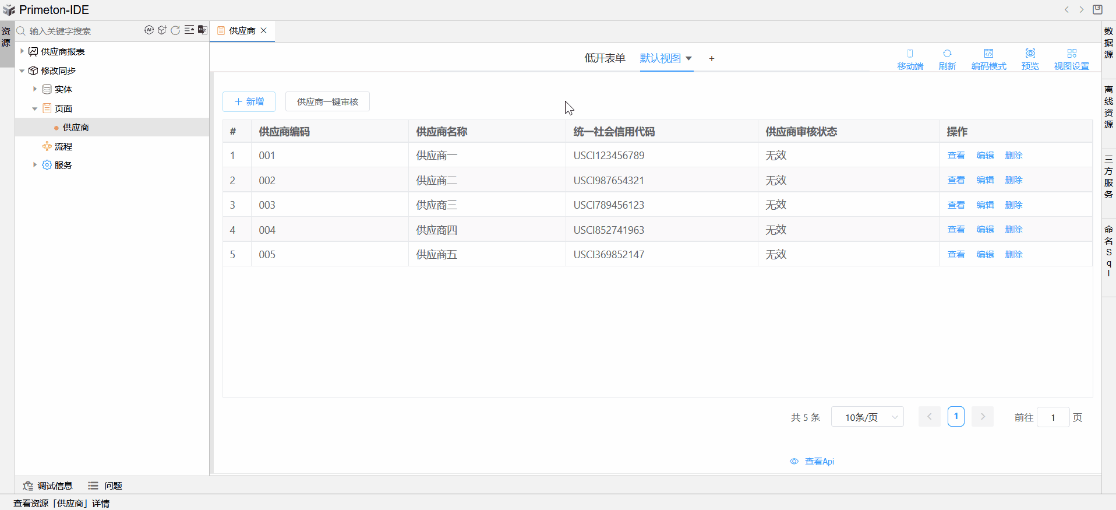The image size is (1116, 510).
Task: Open the 默认视图 dropdown arrow
Action: pos(688,58)
